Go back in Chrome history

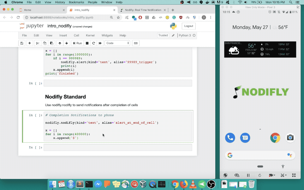(x=5, y=17)
